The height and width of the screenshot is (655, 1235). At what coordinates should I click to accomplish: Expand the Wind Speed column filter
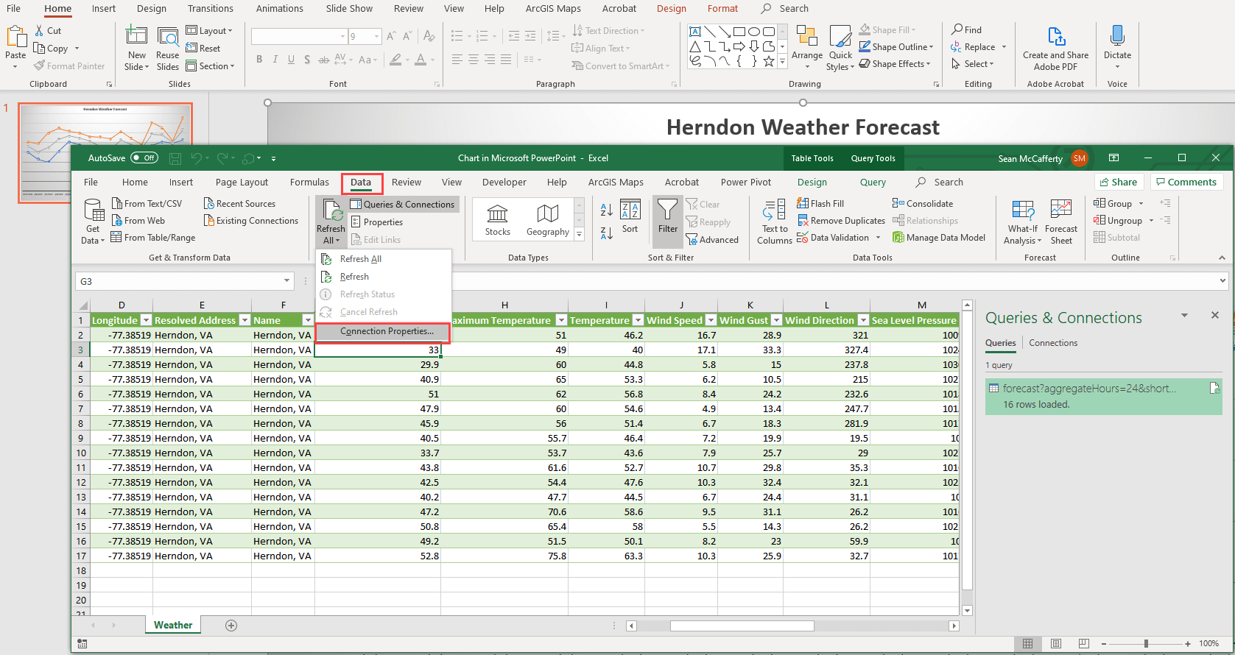[711, 320]
